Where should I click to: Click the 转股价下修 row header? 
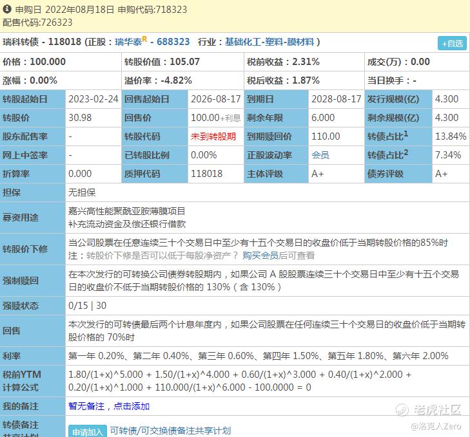32,249
